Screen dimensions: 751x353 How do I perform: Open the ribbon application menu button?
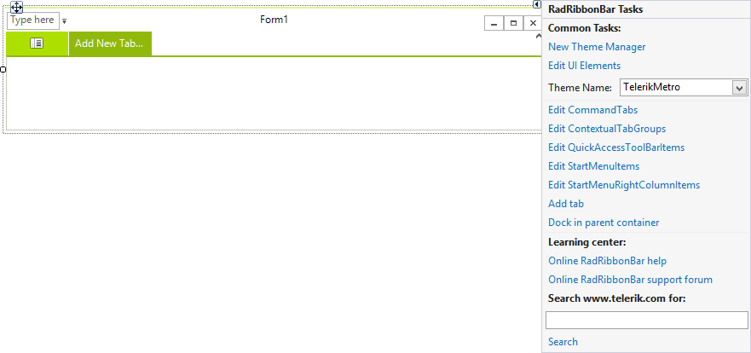pos(37,43)
